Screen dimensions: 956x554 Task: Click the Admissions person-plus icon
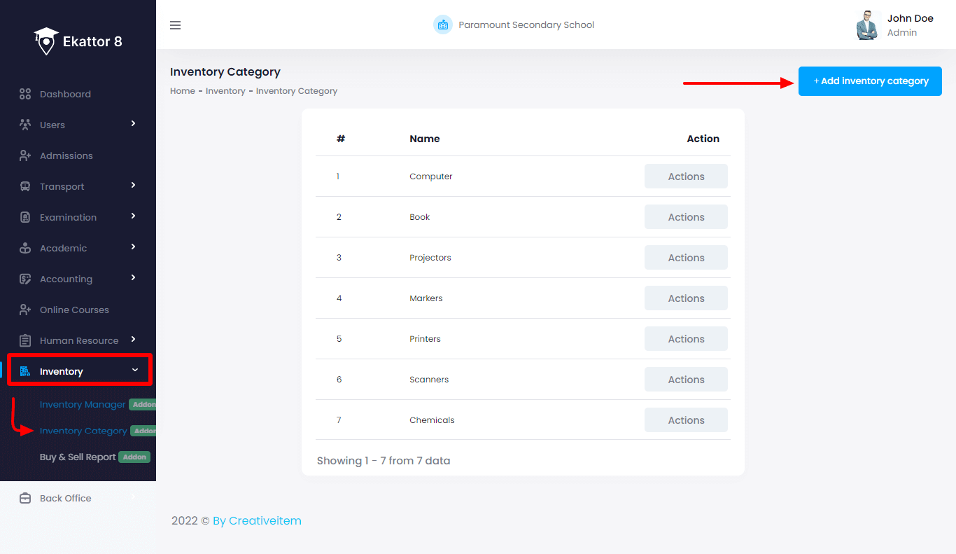click(25, 156)
